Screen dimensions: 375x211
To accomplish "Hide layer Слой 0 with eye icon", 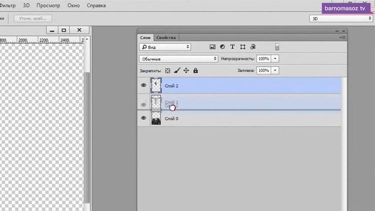I will coord(144,118).
